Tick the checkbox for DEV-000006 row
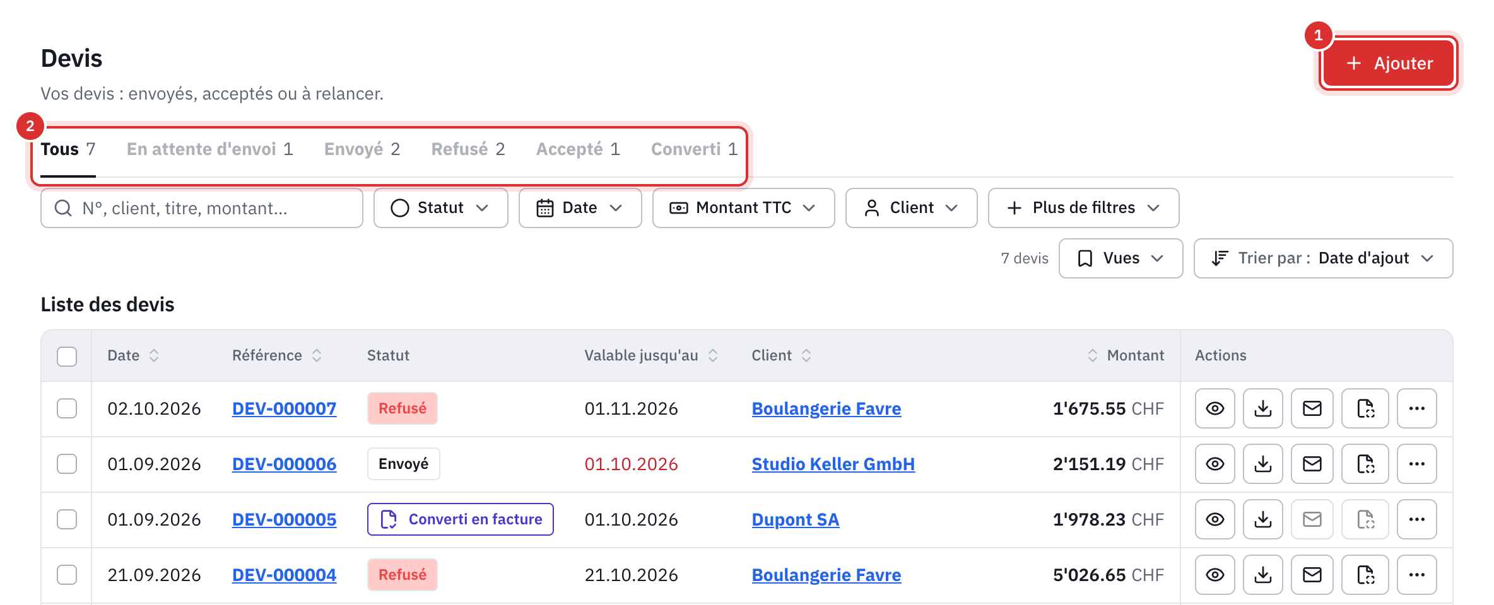 click(67, 464)
